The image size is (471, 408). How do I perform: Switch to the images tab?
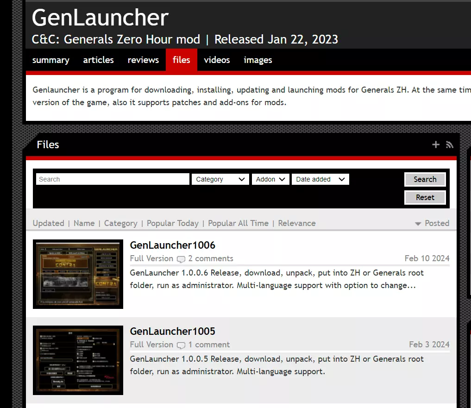pos(257,60)
